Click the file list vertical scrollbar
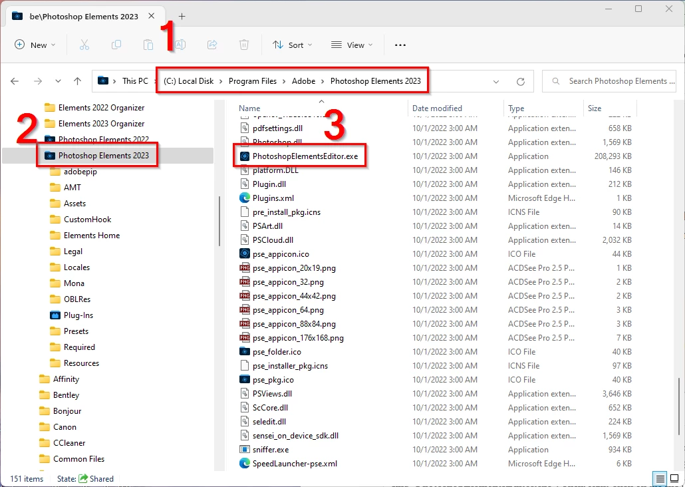Image resolution: width=685 pixels, height=487 pixels. pos(679,405)
